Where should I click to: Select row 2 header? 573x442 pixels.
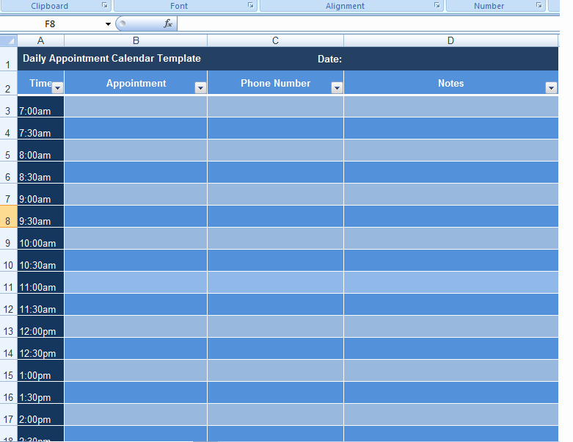click(x=8, y=83)
